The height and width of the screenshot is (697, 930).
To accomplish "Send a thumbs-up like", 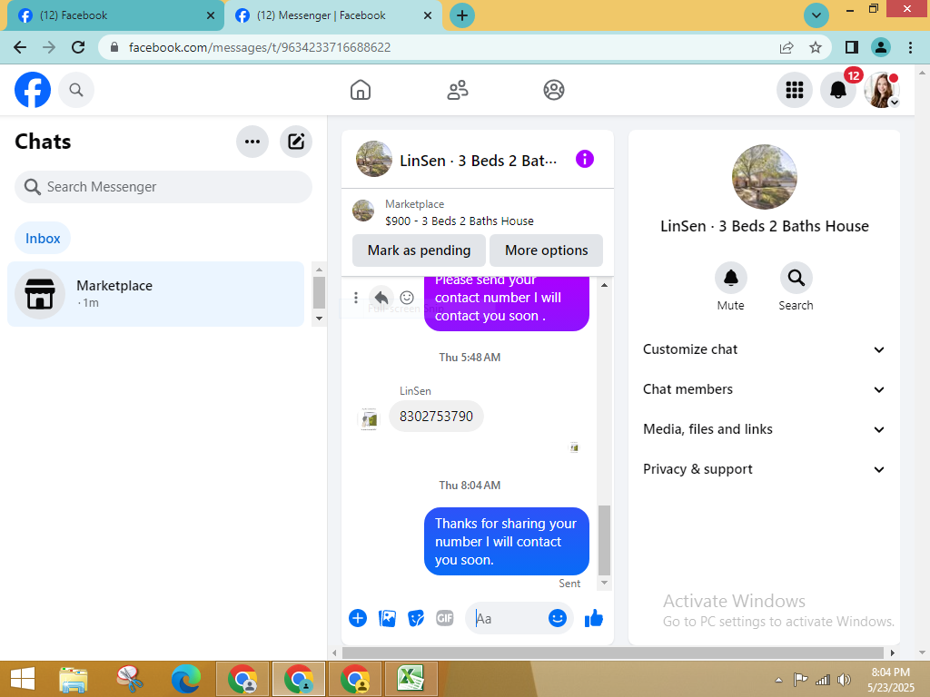I will (594, 619).
